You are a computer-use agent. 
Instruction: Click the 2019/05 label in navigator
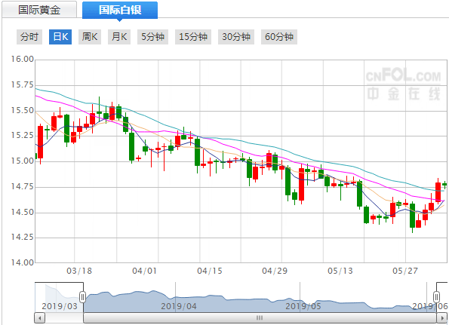click(303, 306)
